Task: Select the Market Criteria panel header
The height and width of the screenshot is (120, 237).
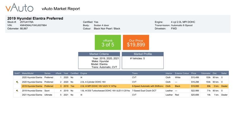Action: tap(99, 54)
